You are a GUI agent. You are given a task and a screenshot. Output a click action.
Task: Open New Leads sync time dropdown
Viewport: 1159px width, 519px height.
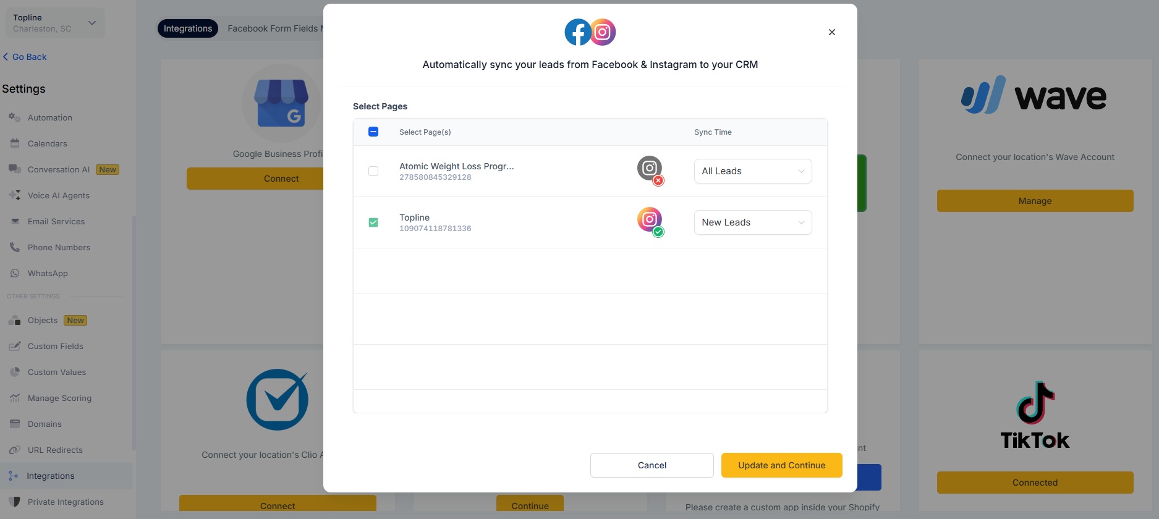point(752,222)
